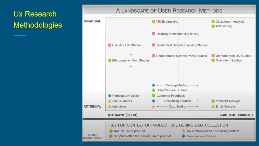This screenshot has width=259, height=146.
Task: Select the green circle next to Diary/Camera Studies
Action: (x=154, y=90)
